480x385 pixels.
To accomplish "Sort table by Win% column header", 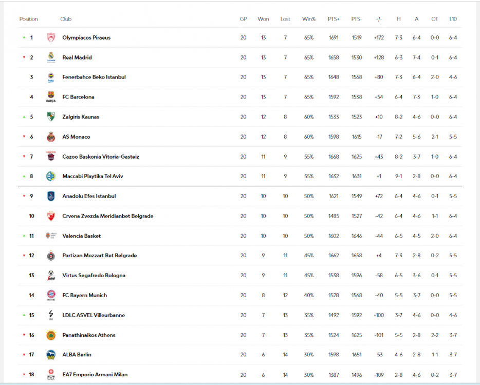I will pyautogui.click(x=309, y=19).
